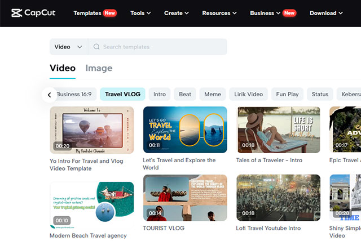Click the 'TOURIST VLOG' title text
Screen dimensions: 361x241
point(164,228)
